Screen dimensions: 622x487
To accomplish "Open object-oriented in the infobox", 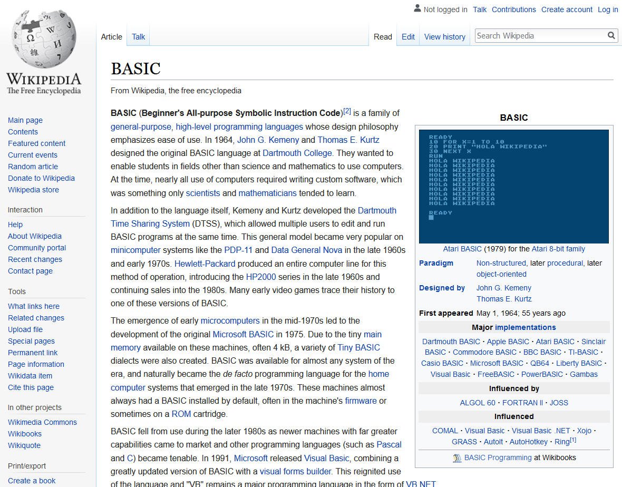I will (x=501, y=274).
